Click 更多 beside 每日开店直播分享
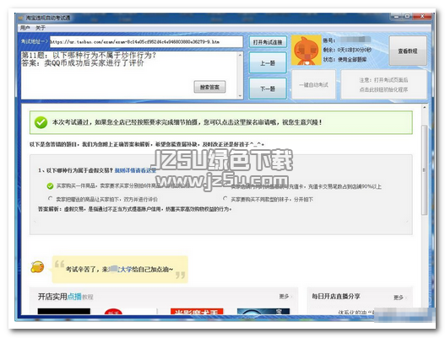445x338 pixels. point(399,298)
